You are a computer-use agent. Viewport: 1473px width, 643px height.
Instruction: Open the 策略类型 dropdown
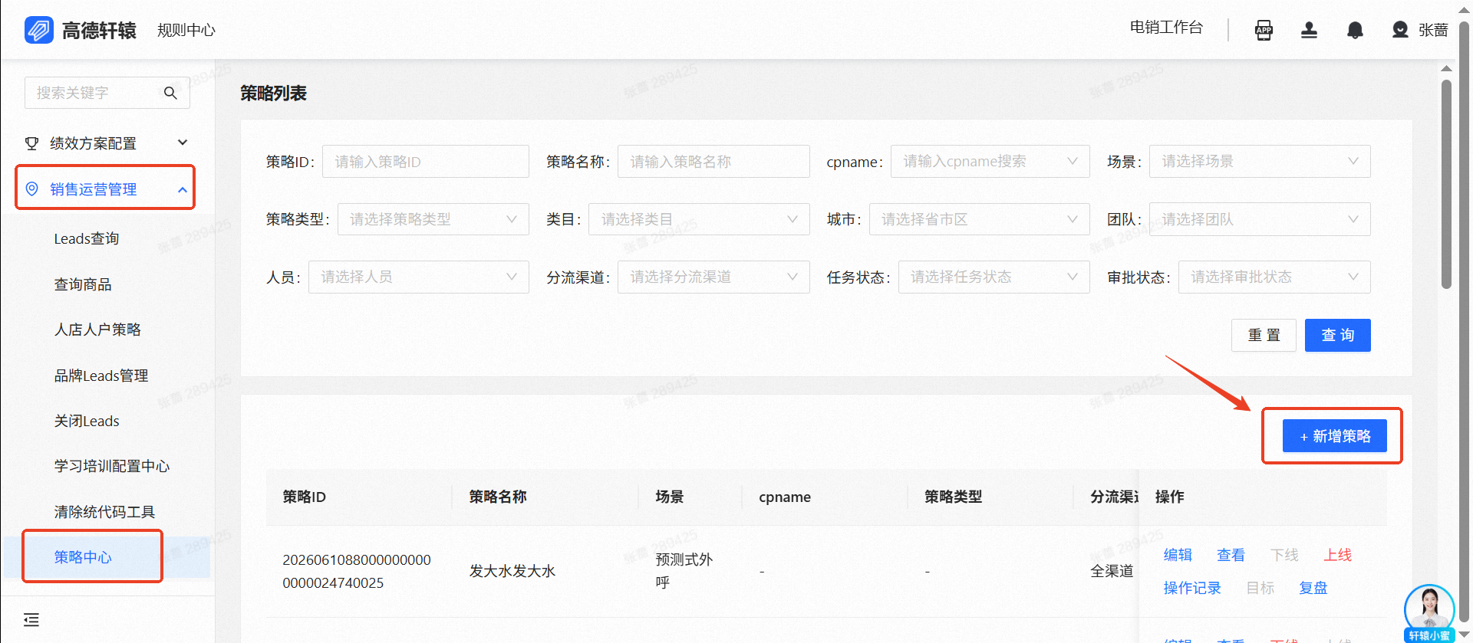coord(433,219)
